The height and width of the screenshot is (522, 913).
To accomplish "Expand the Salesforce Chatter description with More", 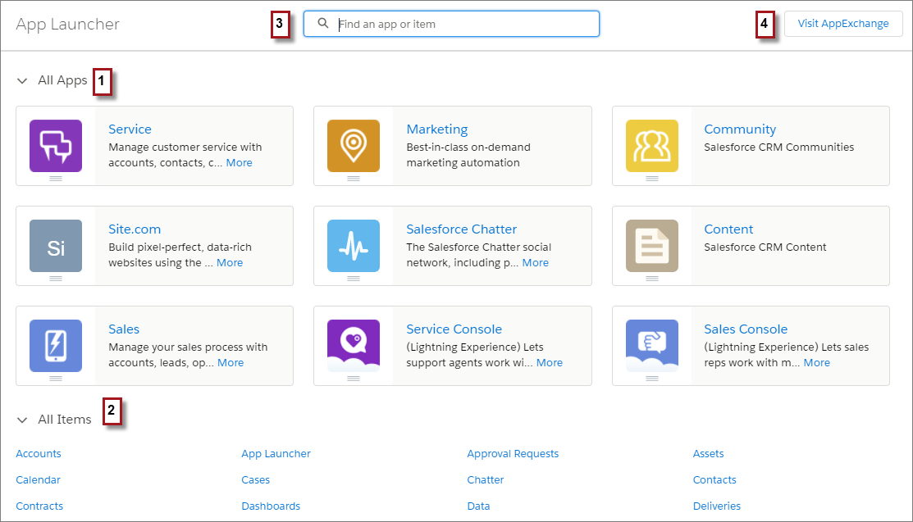I will (536, 263).
